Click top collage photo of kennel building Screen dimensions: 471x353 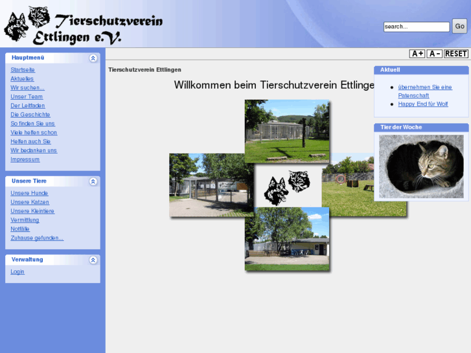pyautogui.click(x=287, y=131)
